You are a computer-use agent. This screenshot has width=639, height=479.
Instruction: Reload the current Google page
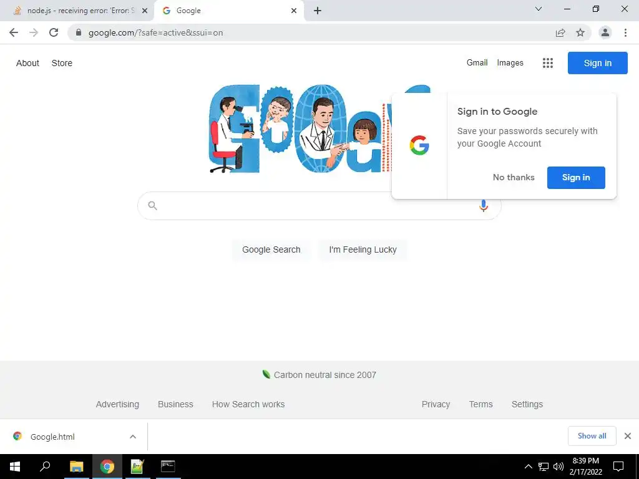54,32
